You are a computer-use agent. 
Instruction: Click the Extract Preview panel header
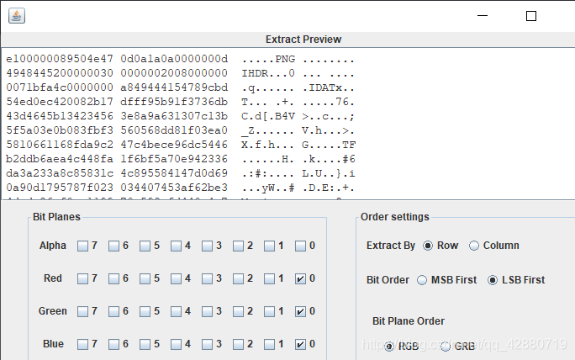coord(303,40)
